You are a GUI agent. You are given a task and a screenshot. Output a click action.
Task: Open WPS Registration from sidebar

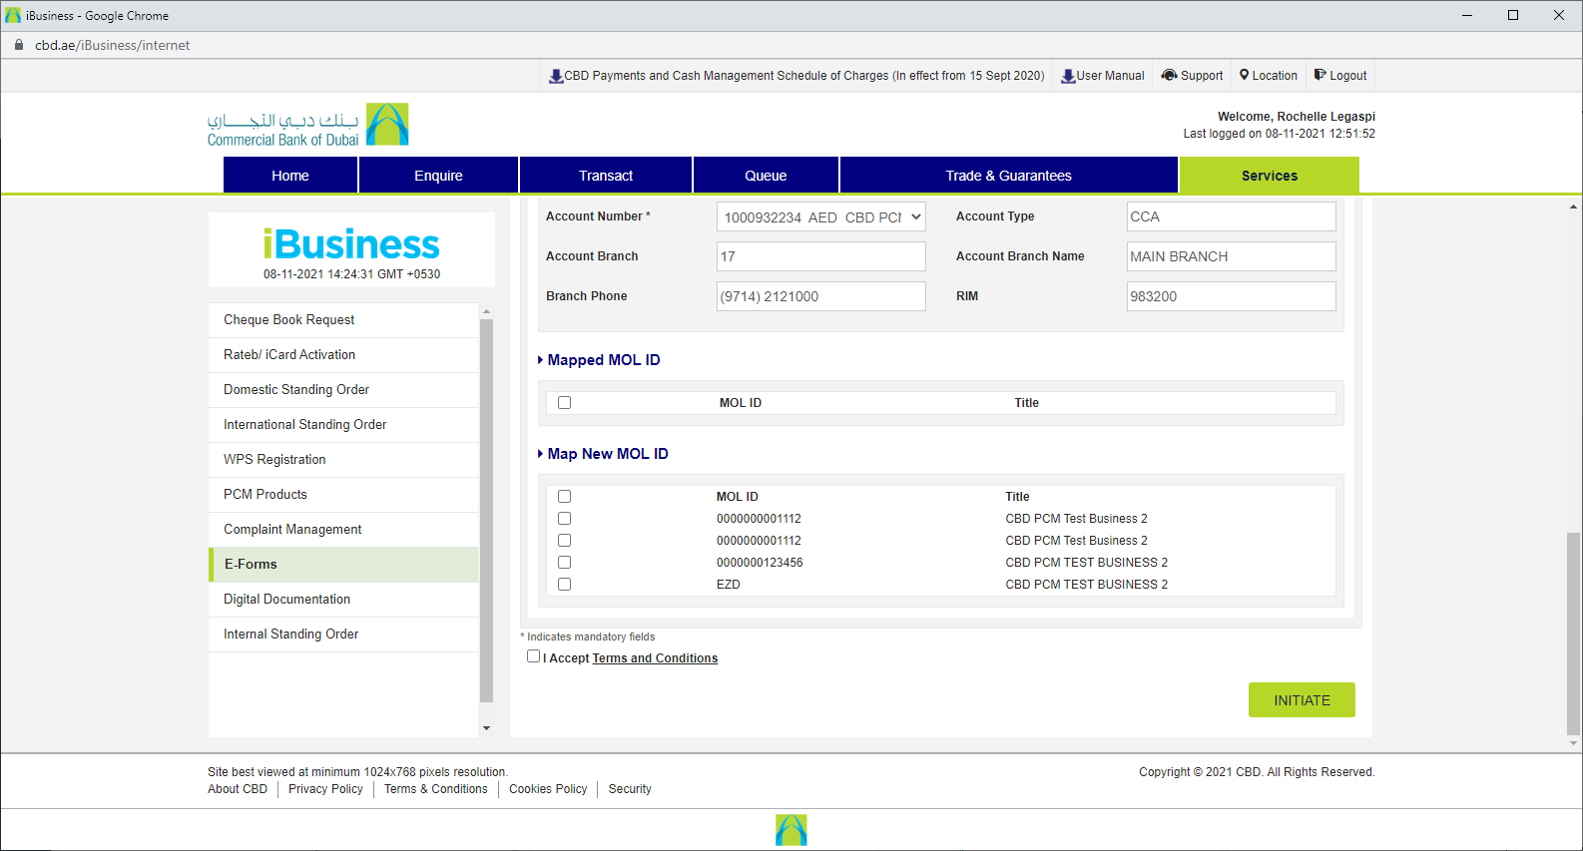point(343,460)
